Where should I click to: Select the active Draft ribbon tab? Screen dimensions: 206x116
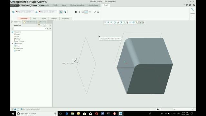[x=106, y=5]
